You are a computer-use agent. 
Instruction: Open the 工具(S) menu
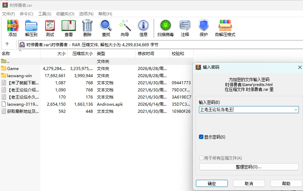click(x=45, y=14)
